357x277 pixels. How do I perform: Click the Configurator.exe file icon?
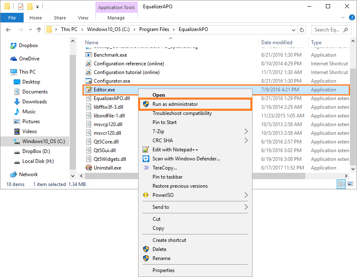coord(88,81)
